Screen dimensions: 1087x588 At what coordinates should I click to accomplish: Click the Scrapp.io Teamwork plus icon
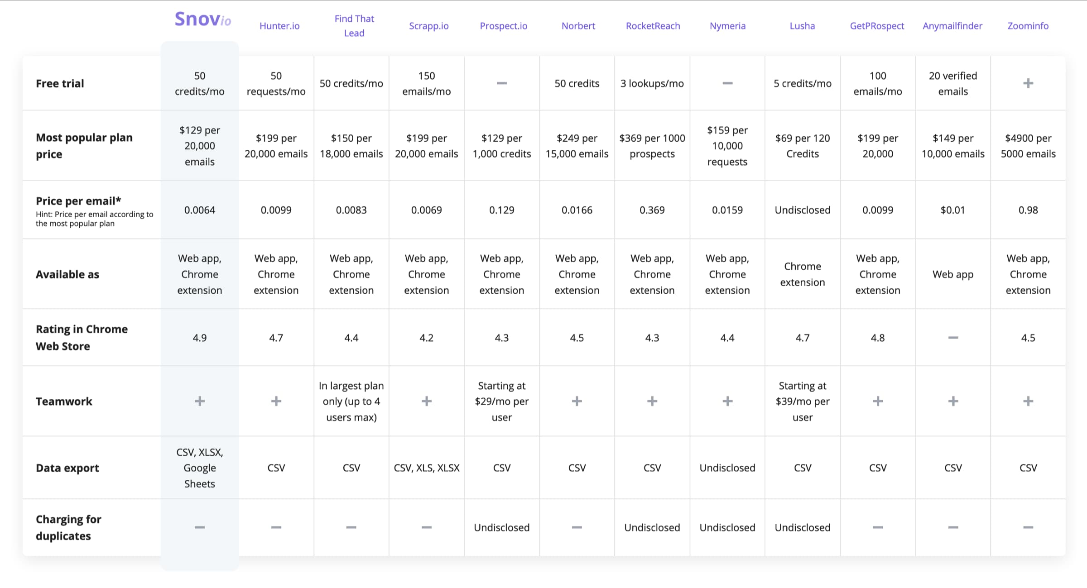click(x=427, y=401)
